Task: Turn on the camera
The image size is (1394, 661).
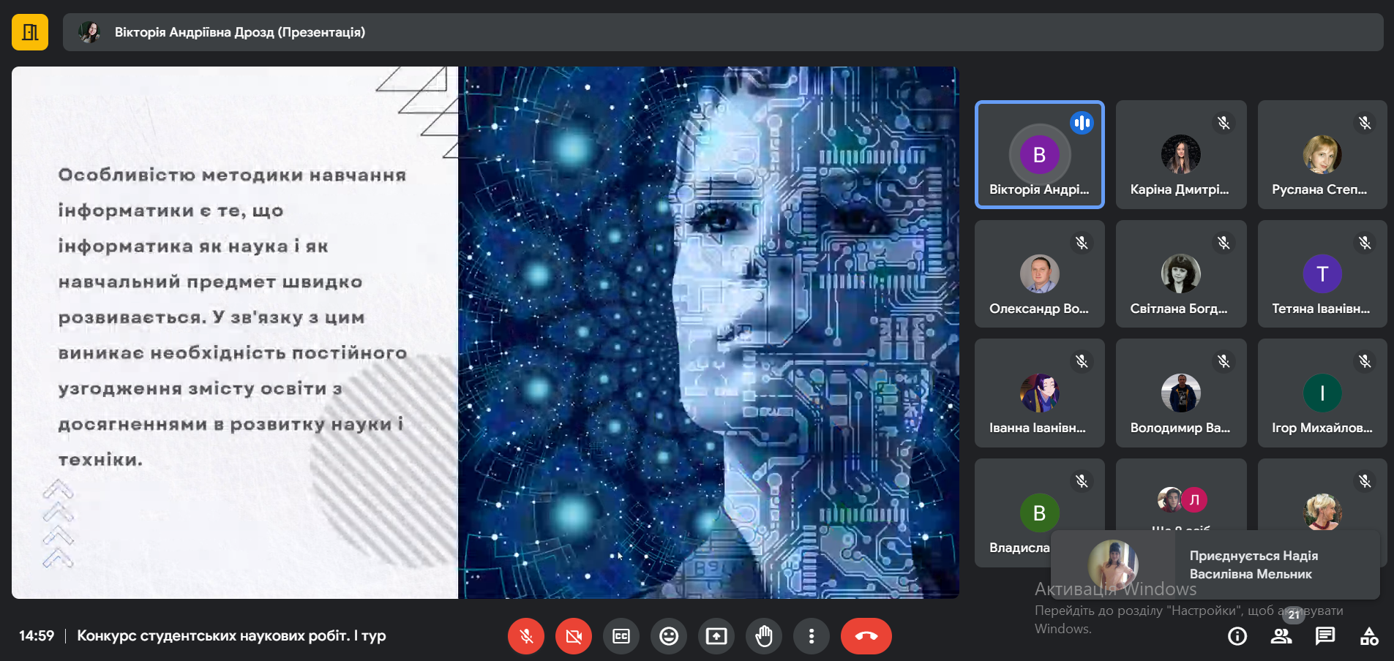Action: click(574, 636)
